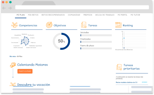Click the PARTICIPAR button
The height and width of the screenshot is (95, 154).
[25, 71]
